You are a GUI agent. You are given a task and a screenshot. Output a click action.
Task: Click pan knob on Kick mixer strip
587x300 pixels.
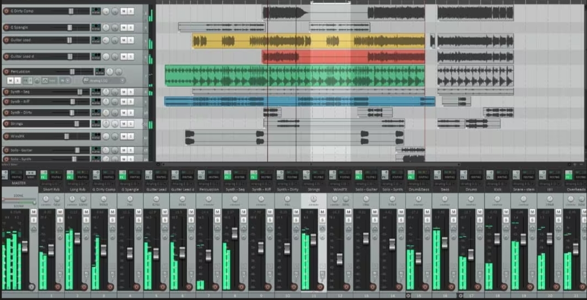click(x=497, y=199)
